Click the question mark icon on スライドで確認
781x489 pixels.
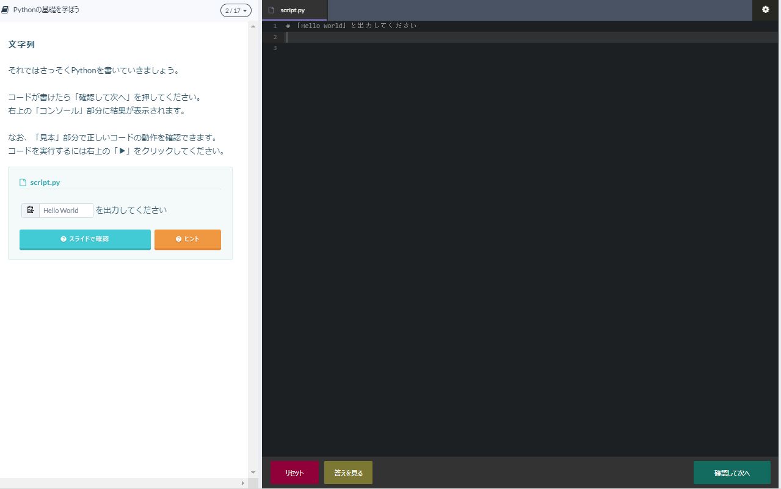(x=64, y=239)
